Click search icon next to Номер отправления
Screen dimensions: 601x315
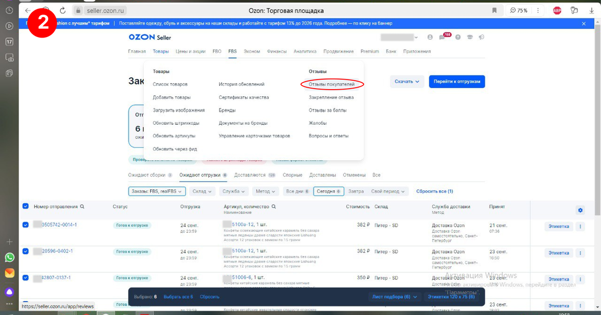(x=82, y=206)
